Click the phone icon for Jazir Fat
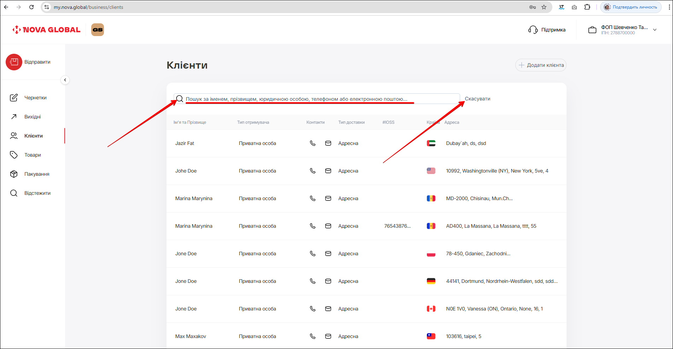The height and width of the screenshot is (349, 673). coord(313,143)
